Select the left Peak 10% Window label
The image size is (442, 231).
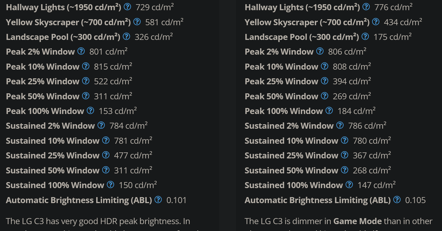43,67
